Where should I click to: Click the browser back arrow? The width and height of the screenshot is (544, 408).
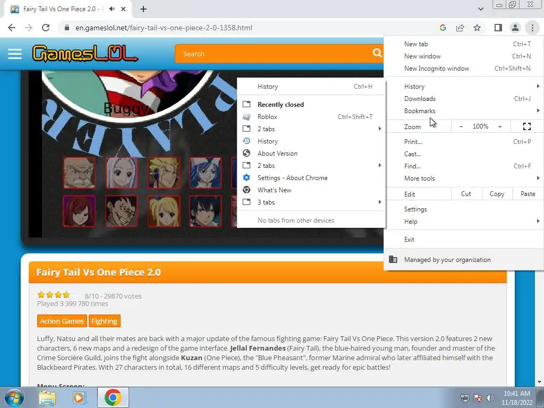click(12, 28)
